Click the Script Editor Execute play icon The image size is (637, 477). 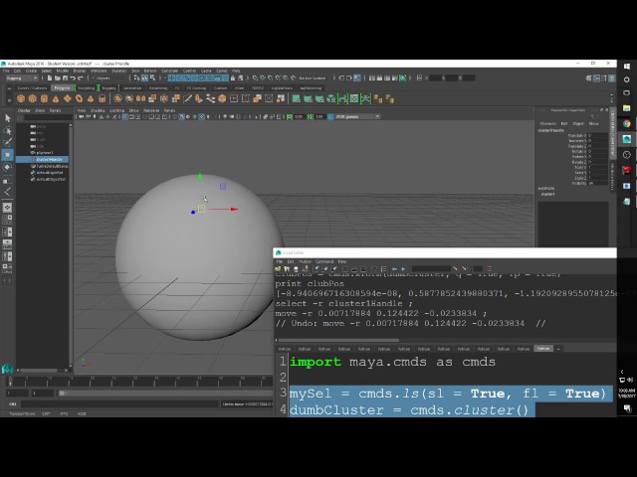click(403, 269)
